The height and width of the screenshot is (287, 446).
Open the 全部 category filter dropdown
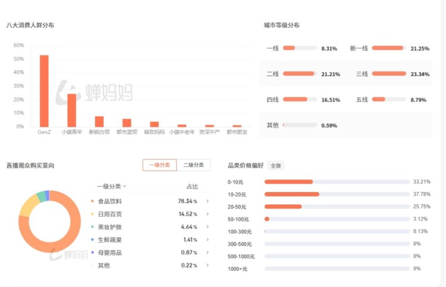(275, 166)
